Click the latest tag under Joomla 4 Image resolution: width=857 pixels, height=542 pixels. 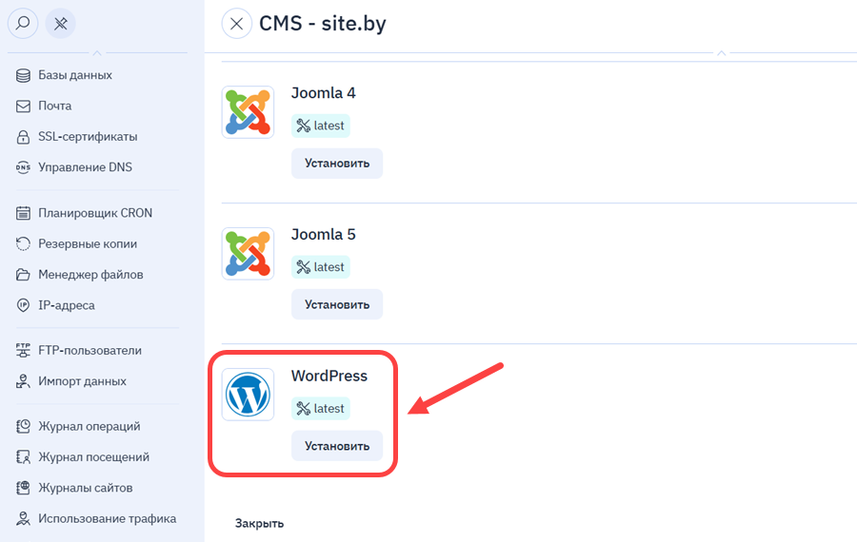click(x=320, y=126)
